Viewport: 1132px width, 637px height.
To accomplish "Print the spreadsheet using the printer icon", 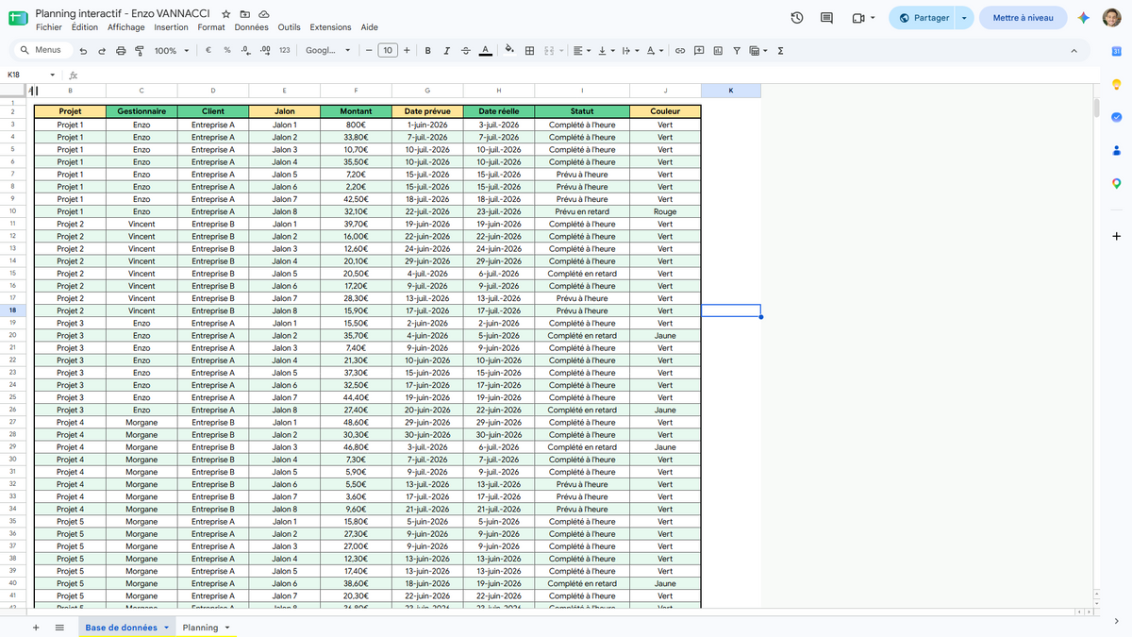I will pyautogui.click(x=121, y=51).
